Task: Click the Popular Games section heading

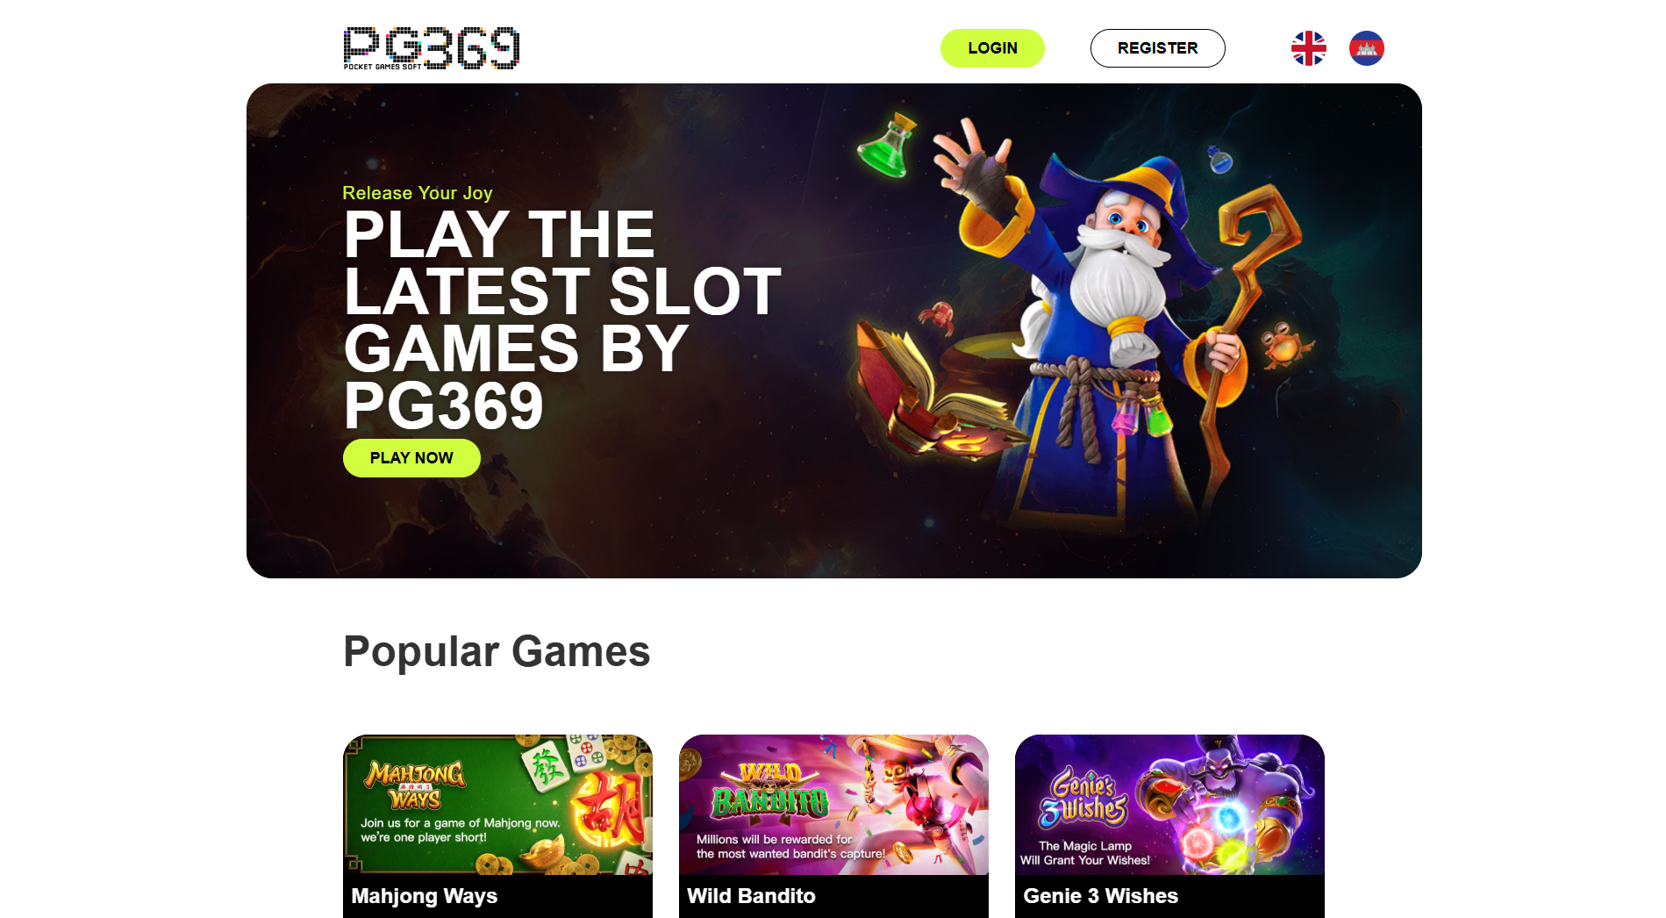Action: 497,652
